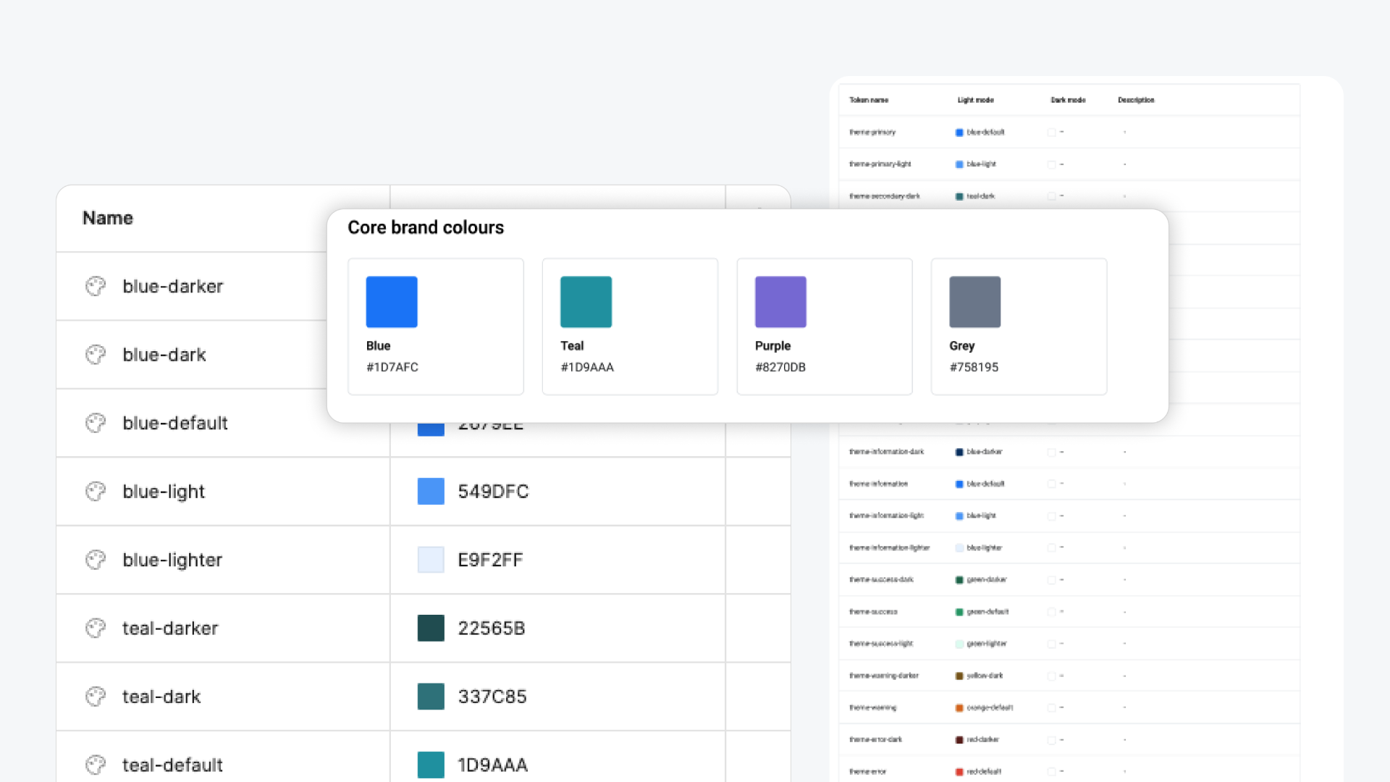Select the Purple #8270DB swatch
This screenshot has height=782, width=1390.
pyautogui.click(x=780, y=301)
